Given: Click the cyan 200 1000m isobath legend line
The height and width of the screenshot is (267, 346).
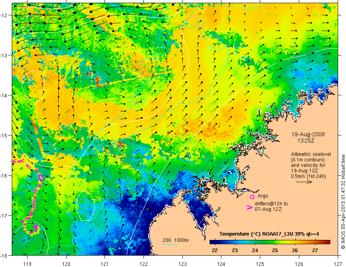Looking at the screenshot, I should (171, 244).
